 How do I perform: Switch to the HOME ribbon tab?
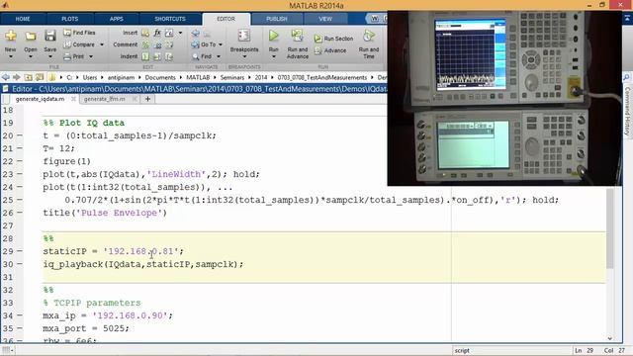click(x=23, y=19)
